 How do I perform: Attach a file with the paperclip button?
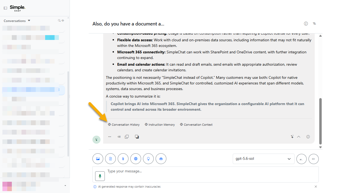(123, 159)
